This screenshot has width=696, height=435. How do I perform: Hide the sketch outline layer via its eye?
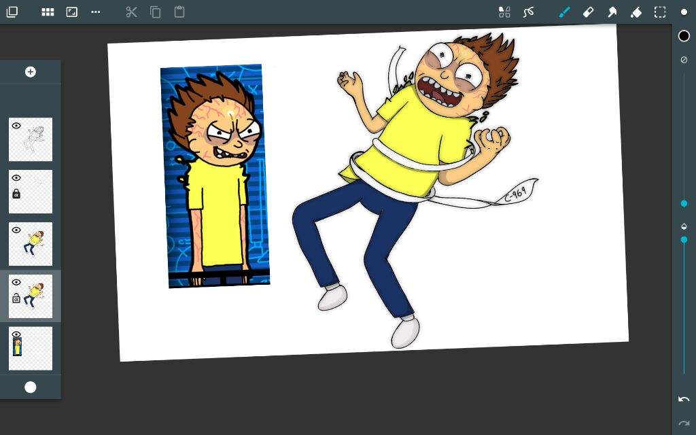pyautogui.click(x=16, y=126)
